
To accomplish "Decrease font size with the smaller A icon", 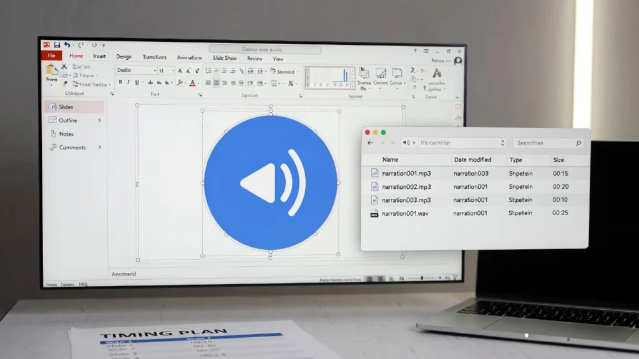I will 188,71.
